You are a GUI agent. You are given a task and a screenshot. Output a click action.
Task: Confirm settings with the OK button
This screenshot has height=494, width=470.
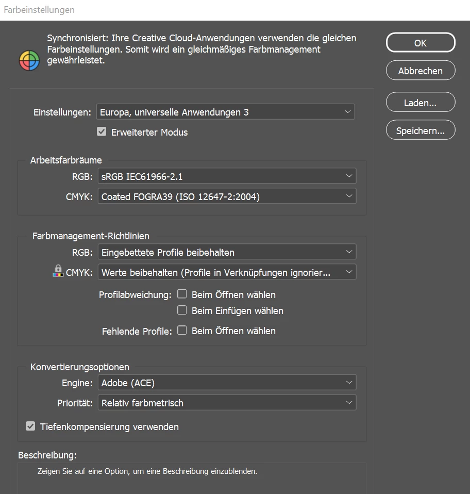(421, 42)
